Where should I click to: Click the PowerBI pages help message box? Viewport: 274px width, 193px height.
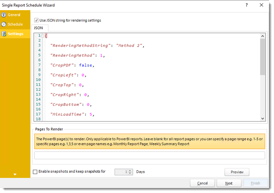150,141
